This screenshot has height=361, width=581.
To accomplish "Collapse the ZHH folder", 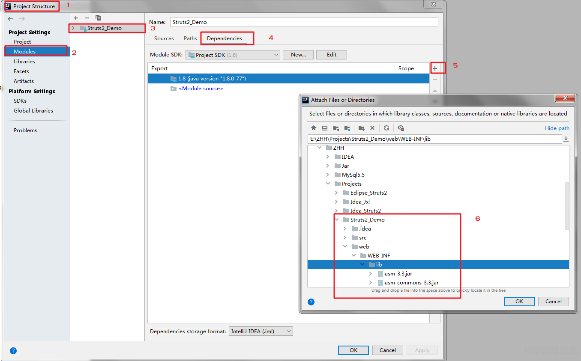I will pyautogui.click(x=319, y=148).
